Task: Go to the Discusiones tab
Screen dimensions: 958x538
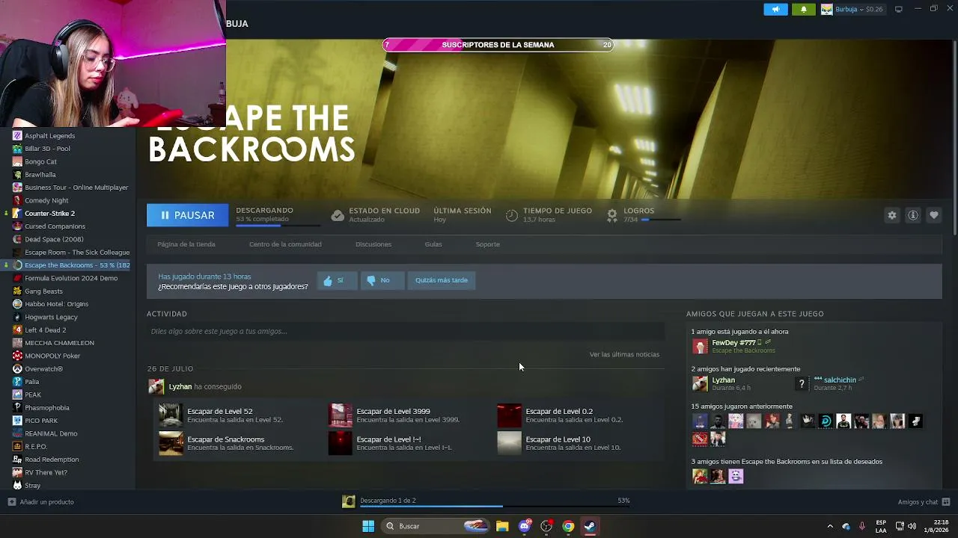Action: [373, 244]
